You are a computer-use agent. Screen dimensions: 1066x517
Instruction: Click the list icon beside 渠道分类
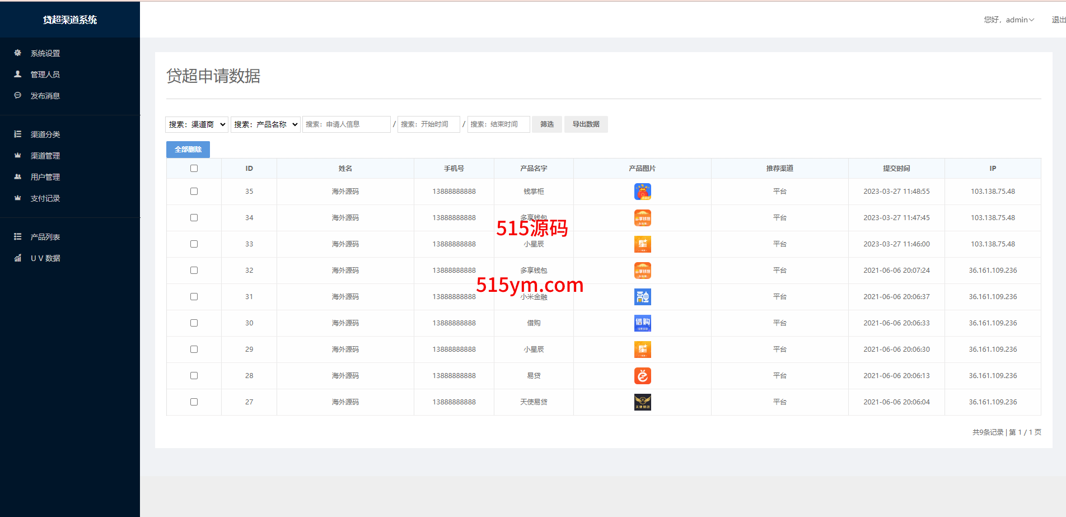18,134
